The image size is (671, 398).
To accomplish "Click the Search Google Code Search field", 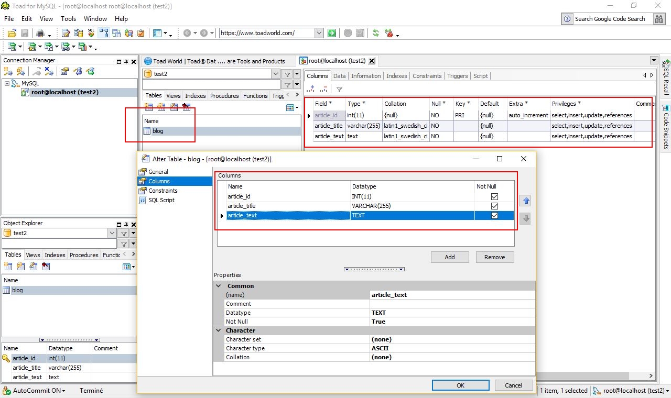I will [x=610, y=18].
